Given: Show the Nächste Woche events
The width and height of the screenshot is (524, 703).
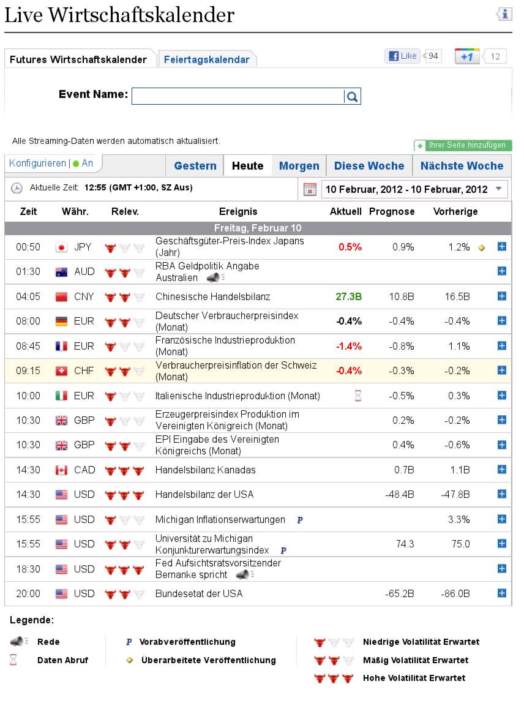Looking at the screenshot, I should (x=462, y=166).
